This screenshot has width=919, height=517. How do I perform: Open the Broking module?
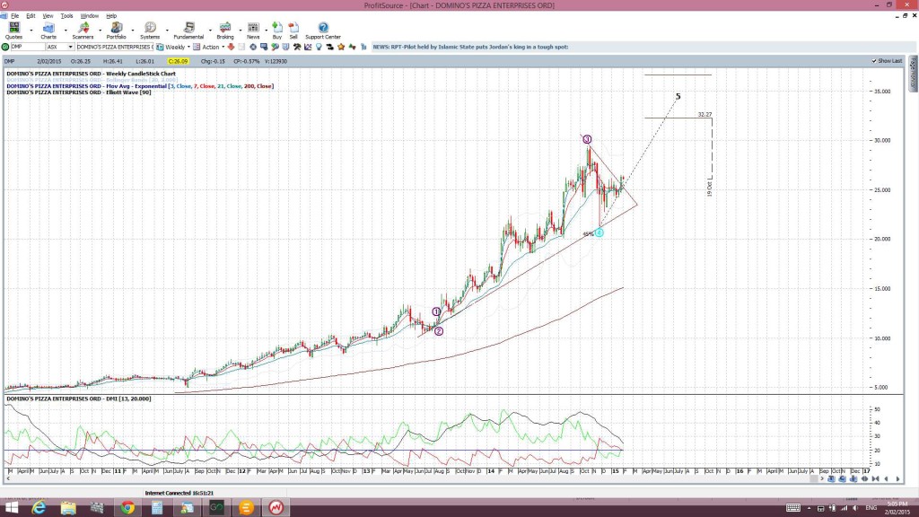[225, 31]
